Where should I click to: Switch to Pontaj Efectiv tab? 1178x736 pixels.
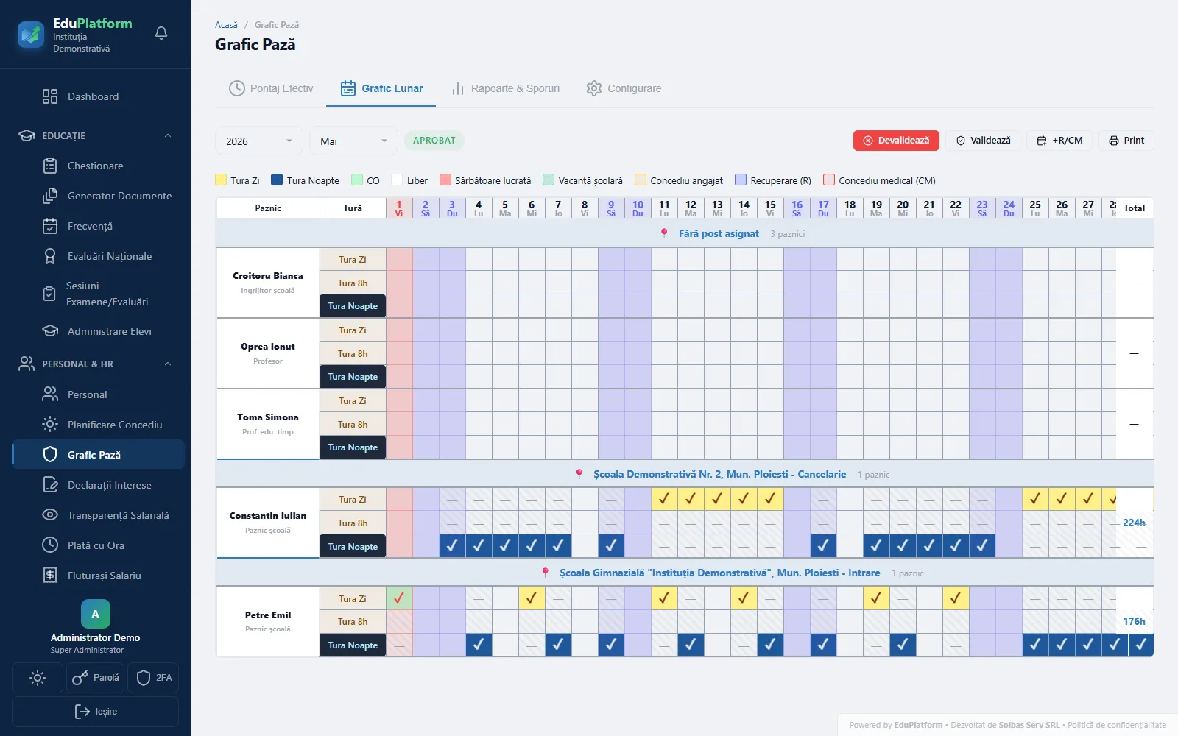[x=271, y=88]
